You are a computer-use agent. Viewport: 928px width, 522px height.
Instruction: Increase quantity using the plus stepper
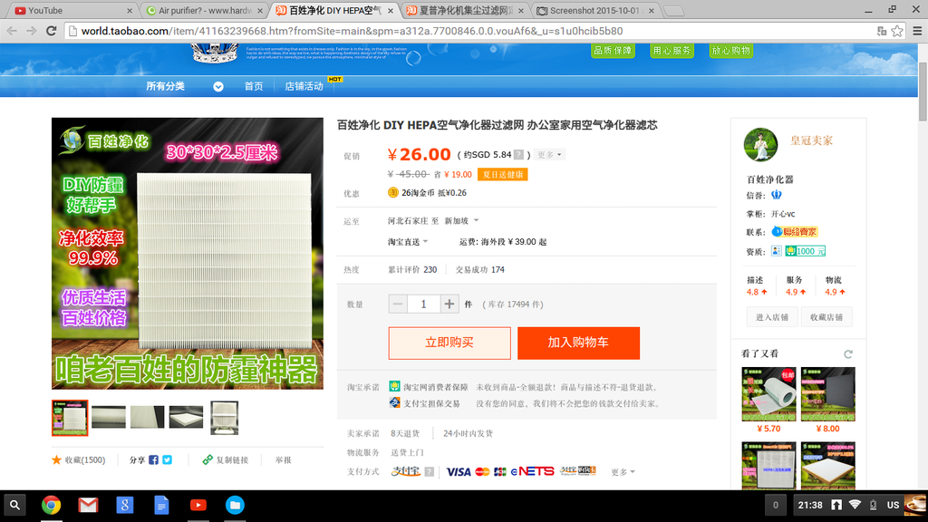(449, 304)
